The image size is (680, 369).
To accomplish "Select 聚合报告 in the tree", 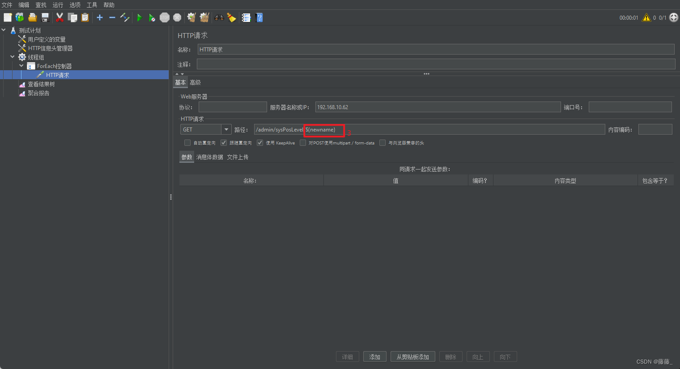I will coord(38,93).
